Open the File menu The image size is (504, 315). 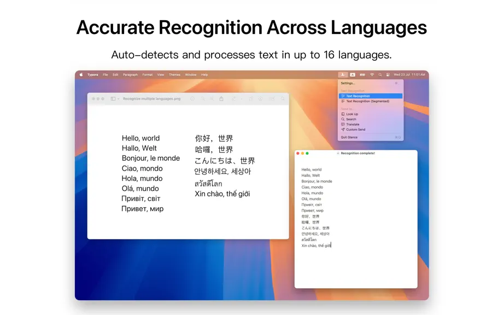(x=105, y=74)
